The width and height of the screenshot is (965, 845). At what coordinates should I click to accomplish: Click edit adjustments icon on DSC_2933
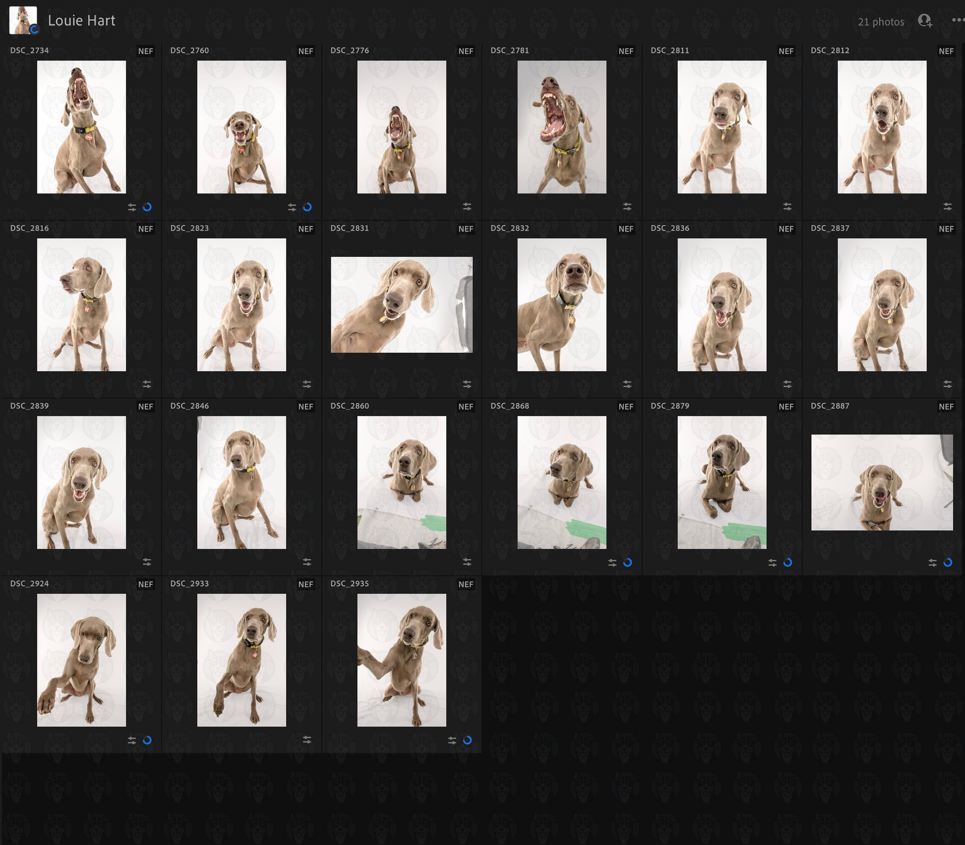tap(307, 740)
